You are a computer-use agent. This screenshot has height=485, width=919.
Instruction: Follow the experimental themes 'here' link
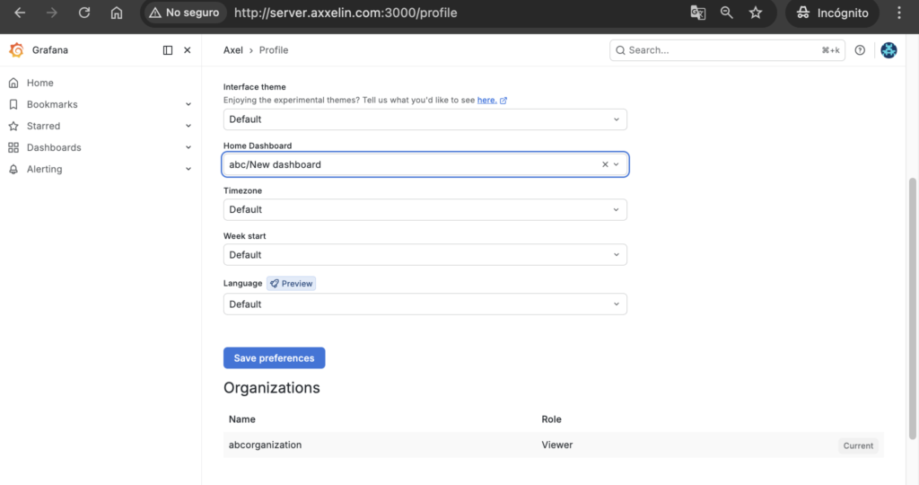pyautogui.click(x=487, y=101)
